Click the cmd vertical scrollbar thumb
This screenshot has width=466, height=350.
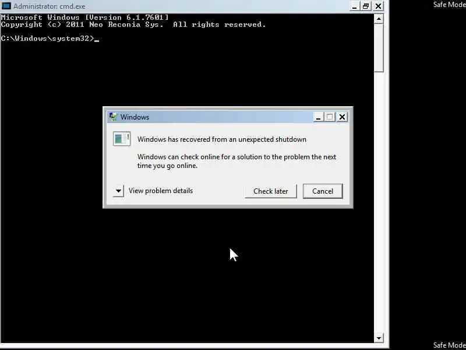tap(379, 48)
